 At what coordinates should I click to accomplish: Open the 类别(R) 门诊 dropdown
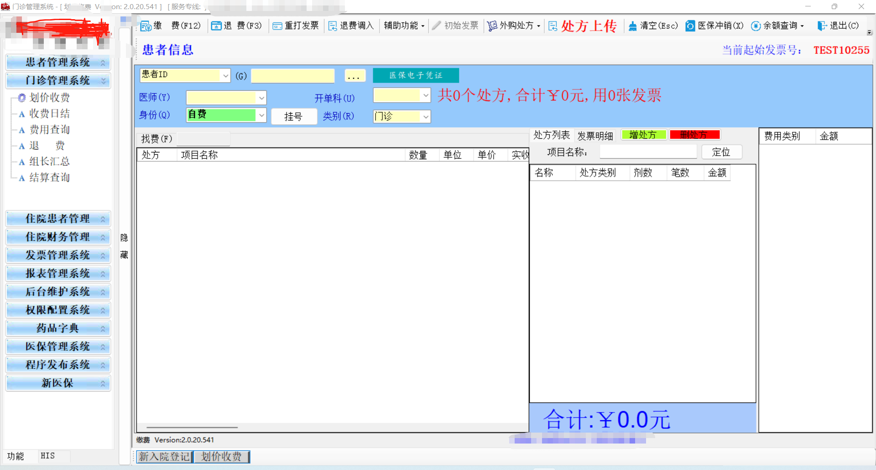click(x=426, y=117)
